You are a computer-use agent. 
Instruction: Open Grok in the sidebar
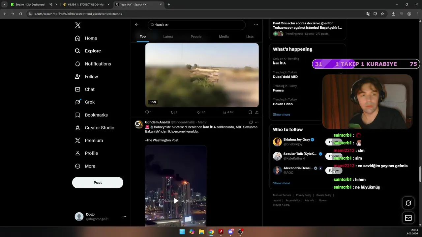pyautogui.click(x=85, y=102)
